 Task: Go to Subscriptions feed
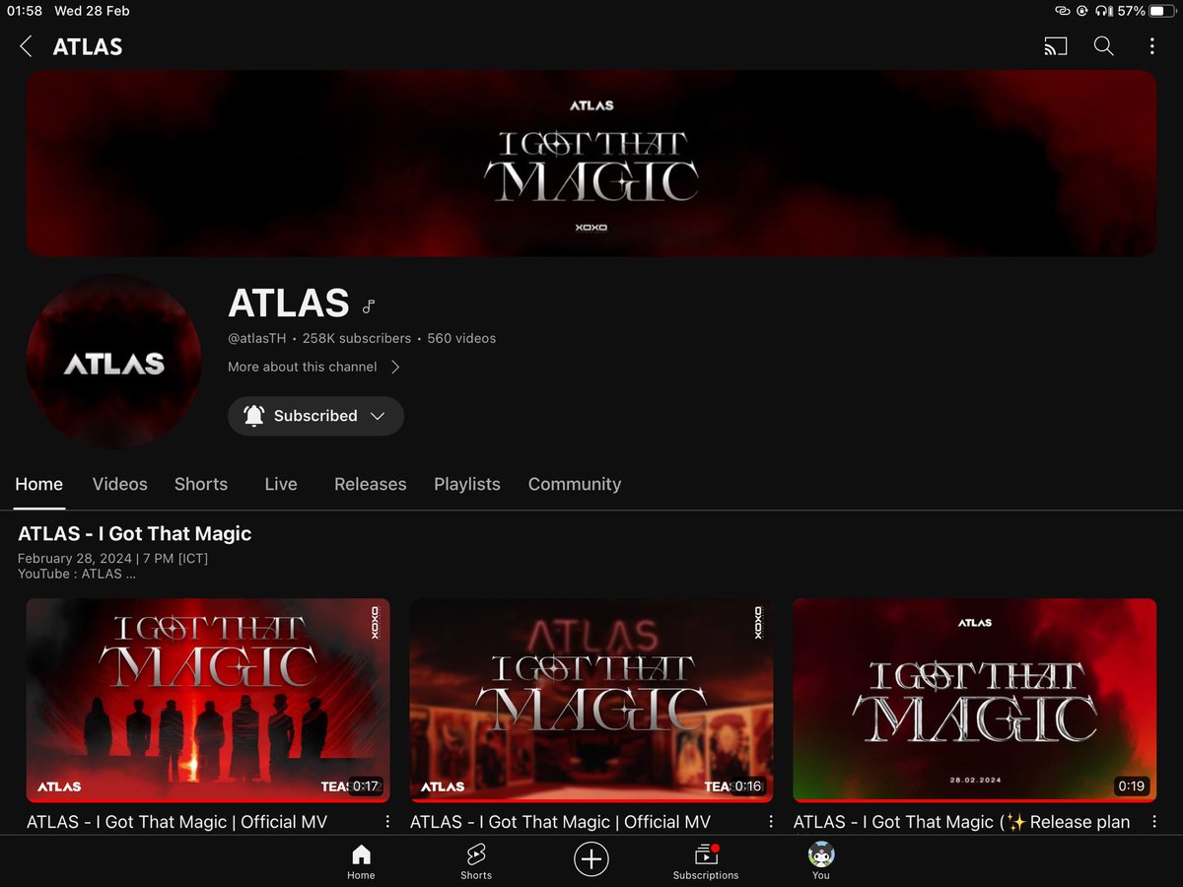pyautogui.click(x=706, y=858)
